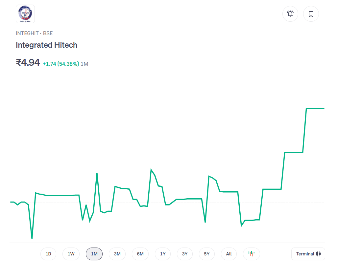View the 1Y price chart
This screenshot has width=337, height=262.
pos(163,254)
